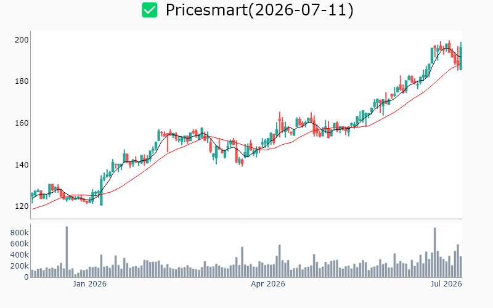The width and height of the screenshot is (493, 308).
Task: Click the tallest volume bar near July 2026
Action: 435,253
